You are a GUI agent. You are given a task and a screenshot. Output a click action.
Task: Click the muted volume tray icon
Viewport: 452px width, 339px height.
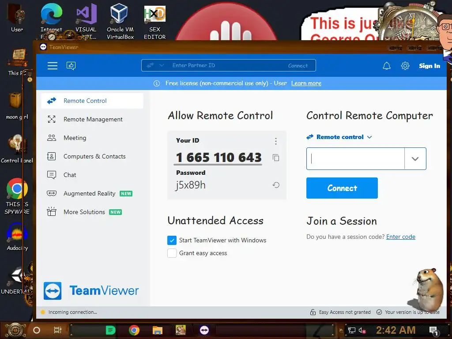(362, 330)
